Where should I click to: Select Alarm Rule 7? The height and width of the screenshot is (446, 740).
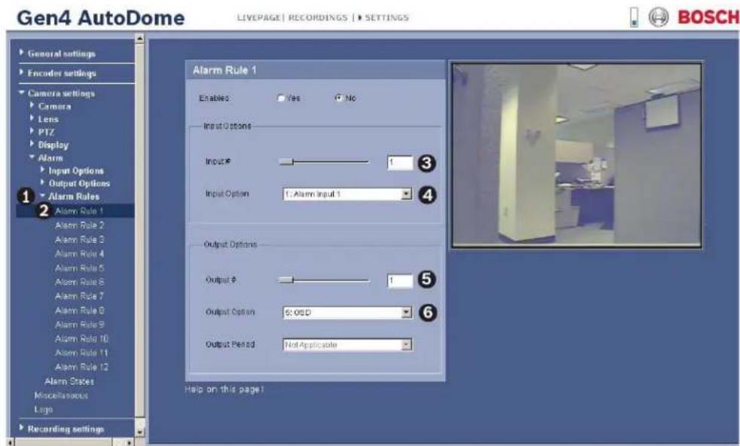point(79,296)
